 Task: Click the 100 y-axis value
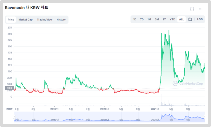click(10, 71)
